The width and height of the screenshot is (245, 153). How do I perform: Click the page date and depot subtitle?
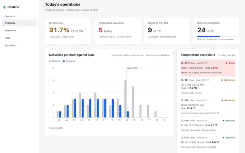71,10
